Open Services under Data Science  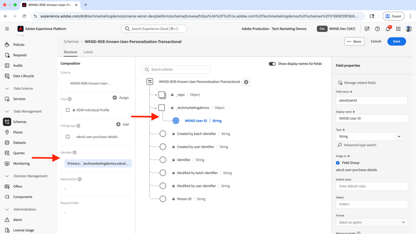tap(19, 99)
